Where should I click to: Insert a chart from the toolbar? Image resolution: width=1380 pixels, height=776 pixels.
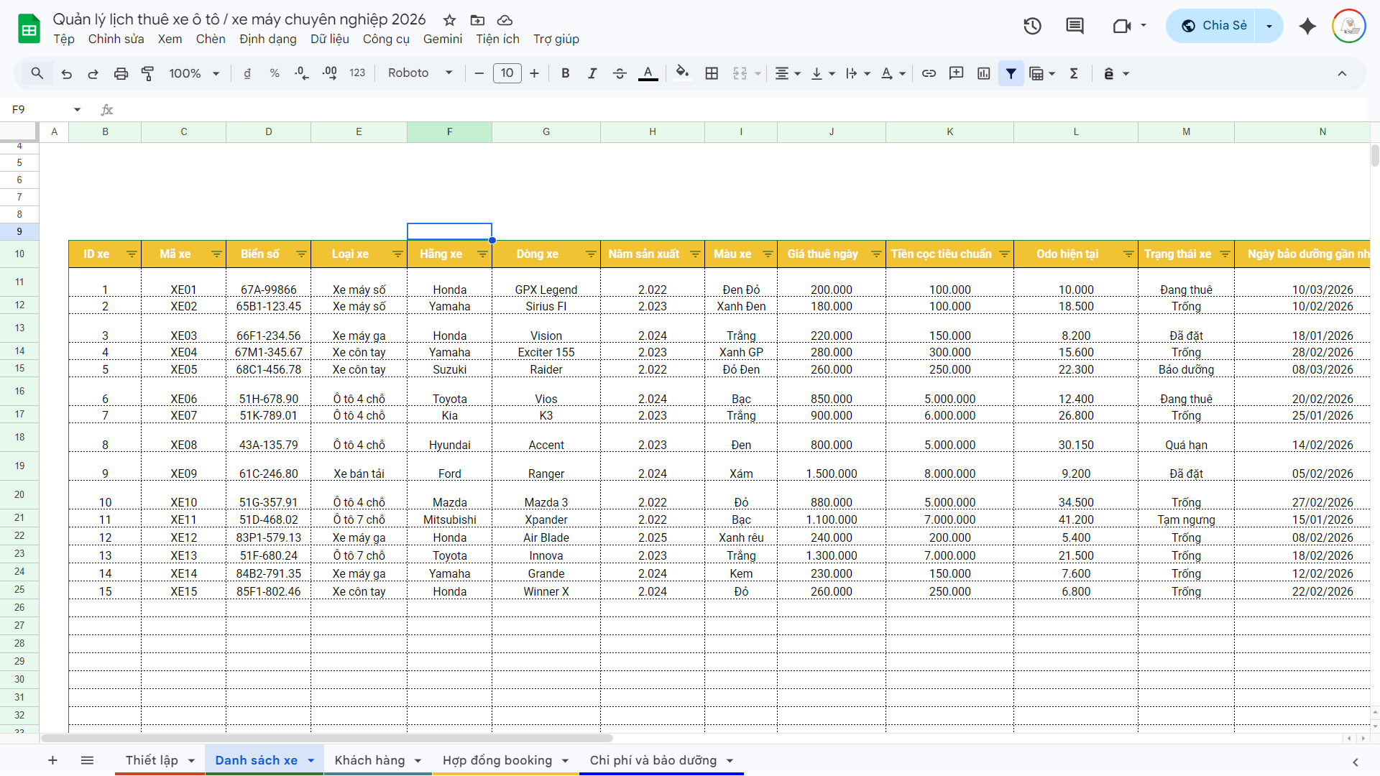click(983, 73)
